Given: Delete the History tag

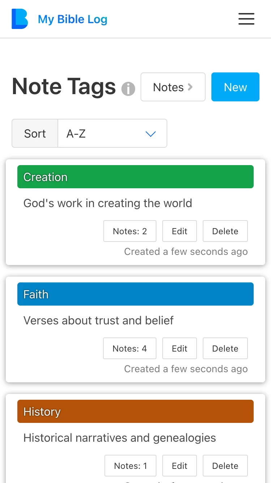Looking at the screenshot, I should (225, 466).
